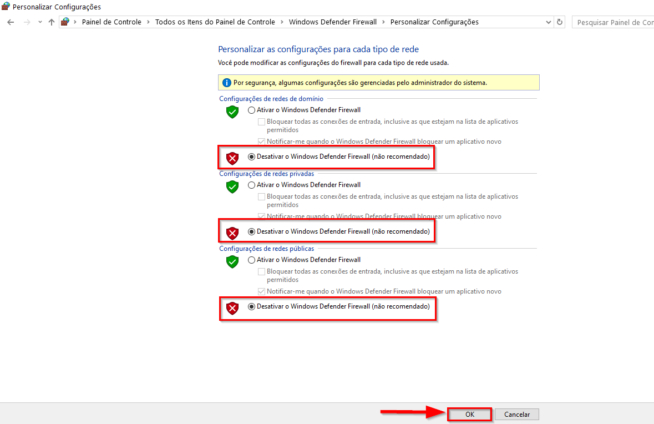Click the Por segurança administrator notice text
Image resolution: width=654 pixels, height=424 pixels.
coord(360,83)
